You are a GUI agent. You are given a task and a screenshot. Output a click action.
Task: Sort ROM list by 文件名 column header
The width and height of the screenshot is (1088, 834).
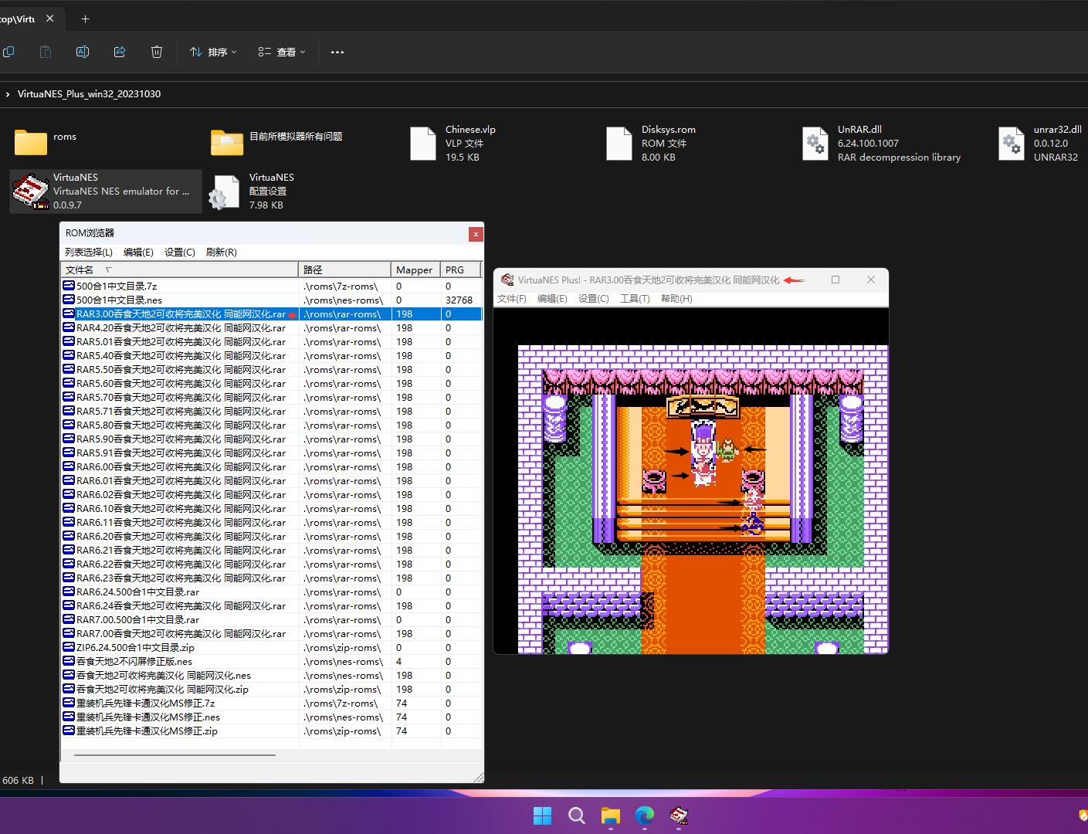(x=179, y=270)
